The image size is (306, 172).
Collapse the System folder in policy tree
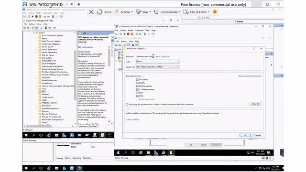[34, 33]
